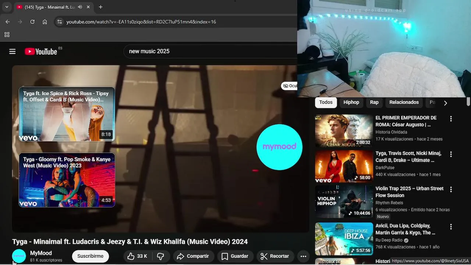Dislike the video with thumbs down
The height and width of the screenshot is (265, 471).
click(160, 256)
